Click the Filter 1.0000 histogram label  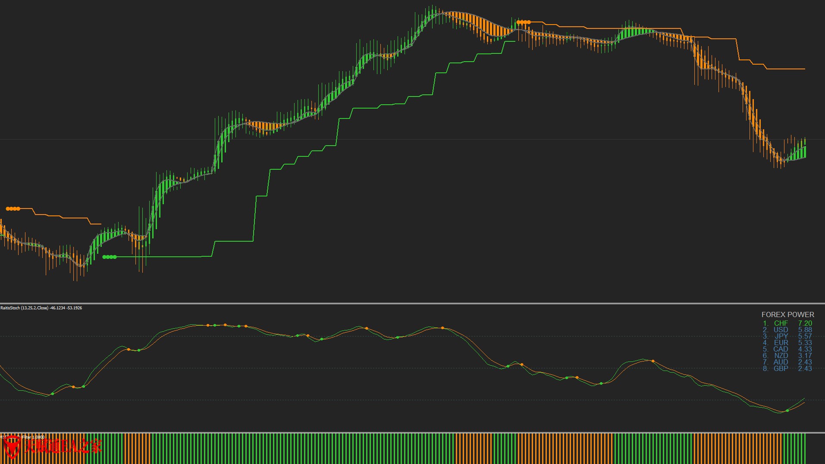click(x=34, y=437)
